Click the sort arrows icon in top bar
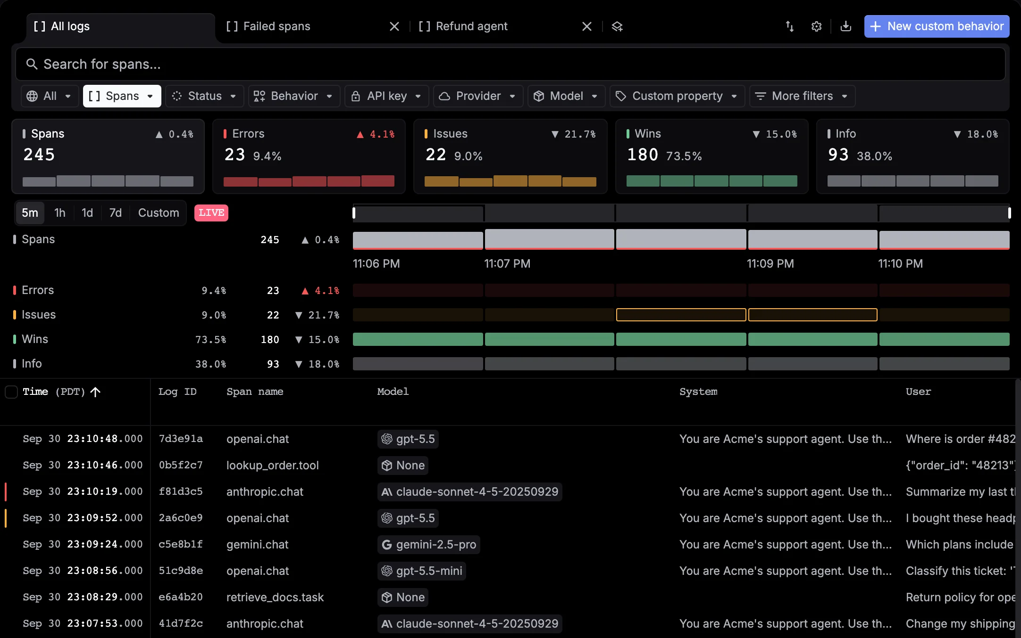Image resolution: width=1021 pixels, height=638 pixels. [x=790, y=26]
